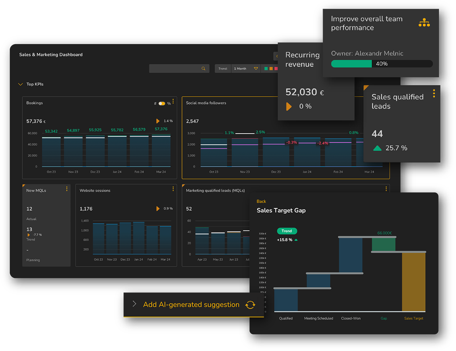Click the Back link on Sales Target Gap
Viewport: 456px width, 351px height.
pyautogui.click(x=261, y=201)
